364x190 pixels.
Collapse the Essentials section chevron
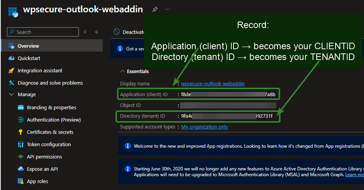[x=122, y=71]
